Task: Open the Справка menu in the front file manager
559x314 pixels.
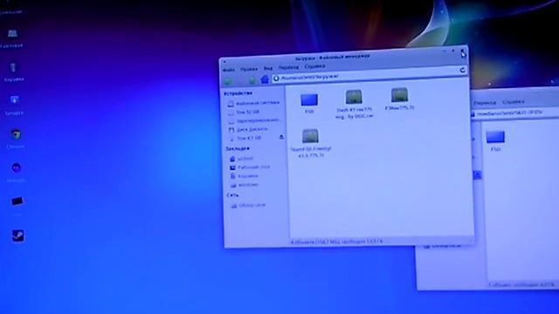Action: pos(314,66)
